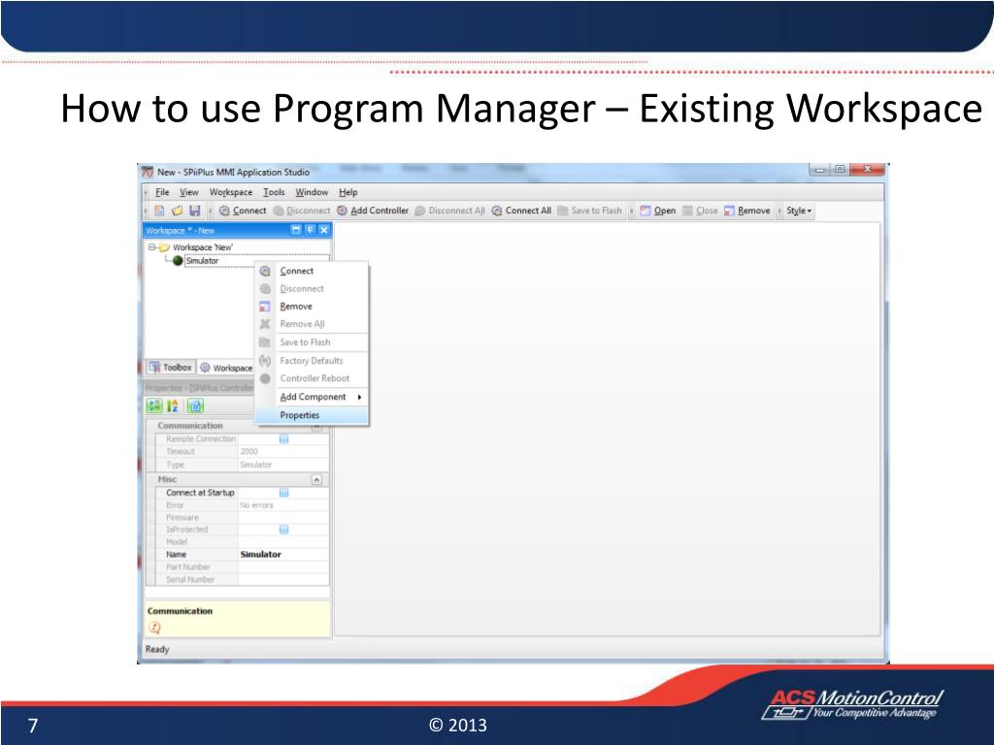Choose Controller Reboot in context menu

[x=311, y=378]
